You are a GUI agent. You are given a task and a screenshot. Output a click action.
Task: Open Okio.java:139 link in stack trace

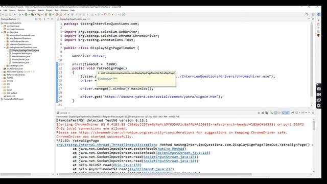[x=126, y=165]
